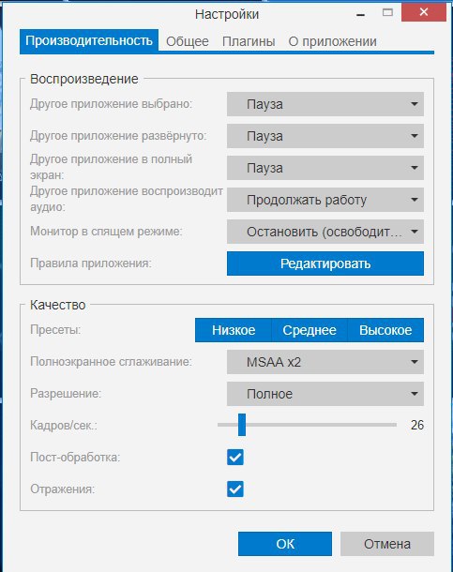Screen dimensions: 453x572
Task: Expand the Другое приложение выбрано dropdown
Action: [x=325, y=104]
